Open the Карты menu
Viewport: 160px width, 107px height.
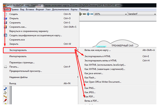(74, 10)
